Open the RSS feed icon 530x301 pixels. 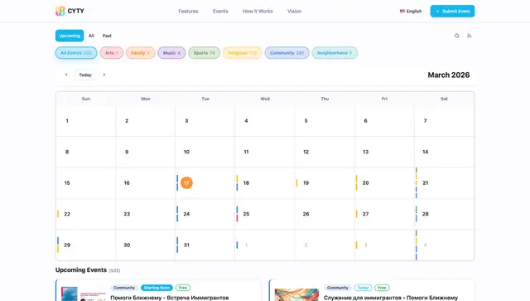click(x=470, y=36)
